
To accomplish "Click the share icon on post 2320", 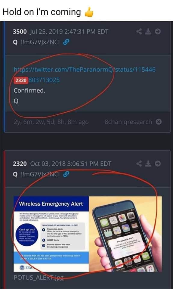I will [139, 163].
